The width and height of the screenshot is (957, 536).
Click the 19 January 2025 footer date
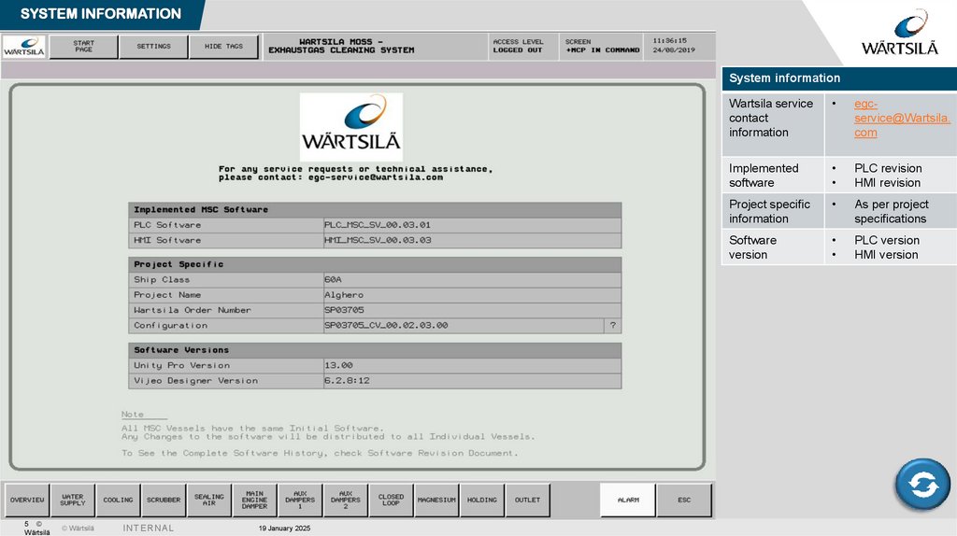point(284,529)
